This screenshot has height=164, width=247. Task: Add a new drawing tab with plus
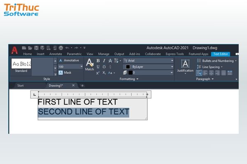point(82,86)
